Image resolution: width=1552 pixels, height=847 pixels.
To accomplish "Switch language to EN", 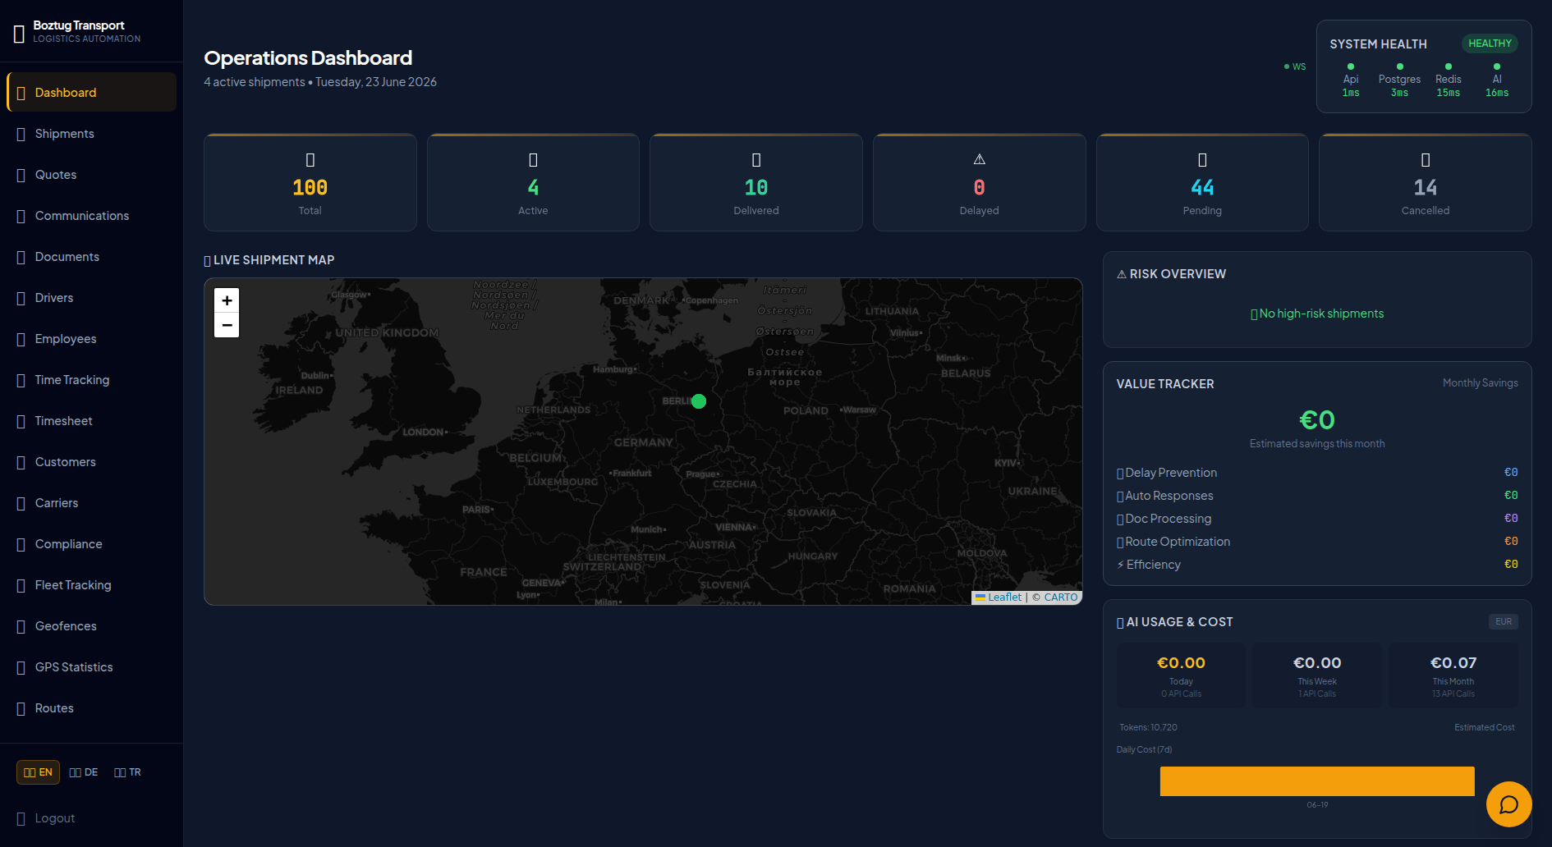I will pyautogui.click(x=38, y=772).
